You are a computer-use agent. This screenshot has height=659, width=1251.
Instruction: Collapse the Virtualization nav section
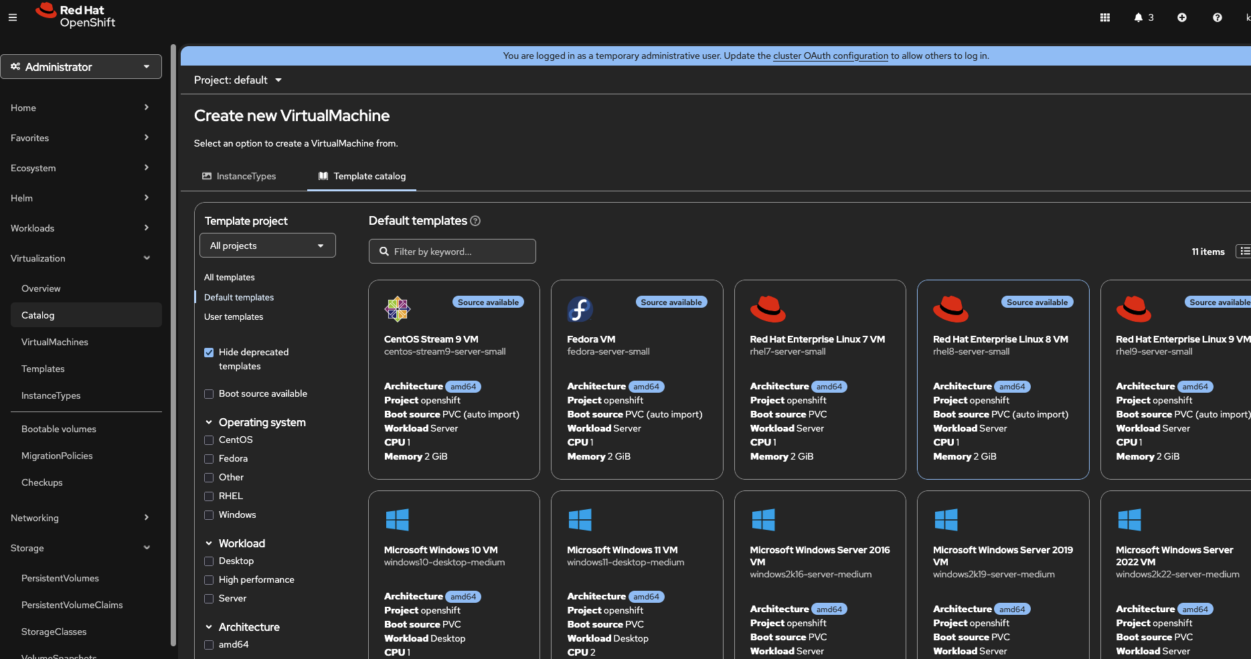point(81,258)
